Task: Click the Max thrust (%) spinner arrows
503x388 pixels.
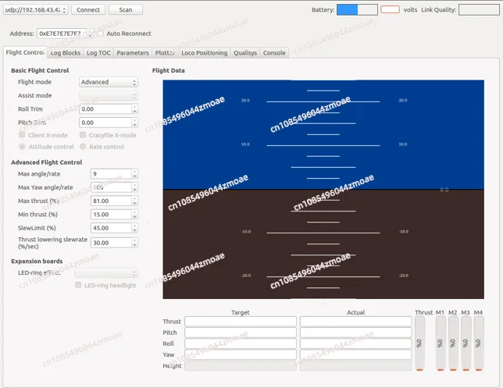Action: [x=134, y=201]
